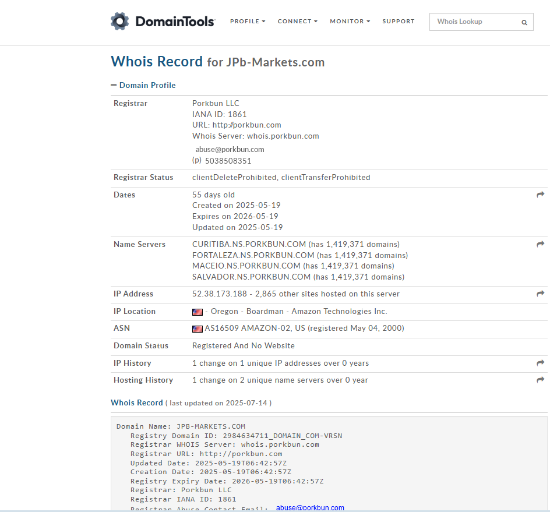The height and width of the screenshot is (512, 550).
Task: Collapse the Domain Profile section
Action: [143, 85]
